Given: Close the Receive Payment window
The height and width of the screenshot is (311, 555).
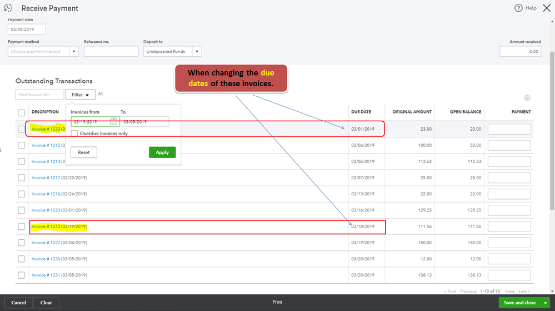Looking at the screenshot, I should click(547, 8).
